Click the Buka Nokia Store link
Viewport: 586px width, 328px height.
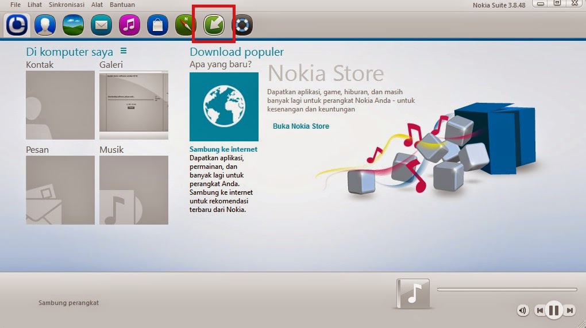(301, 126)
